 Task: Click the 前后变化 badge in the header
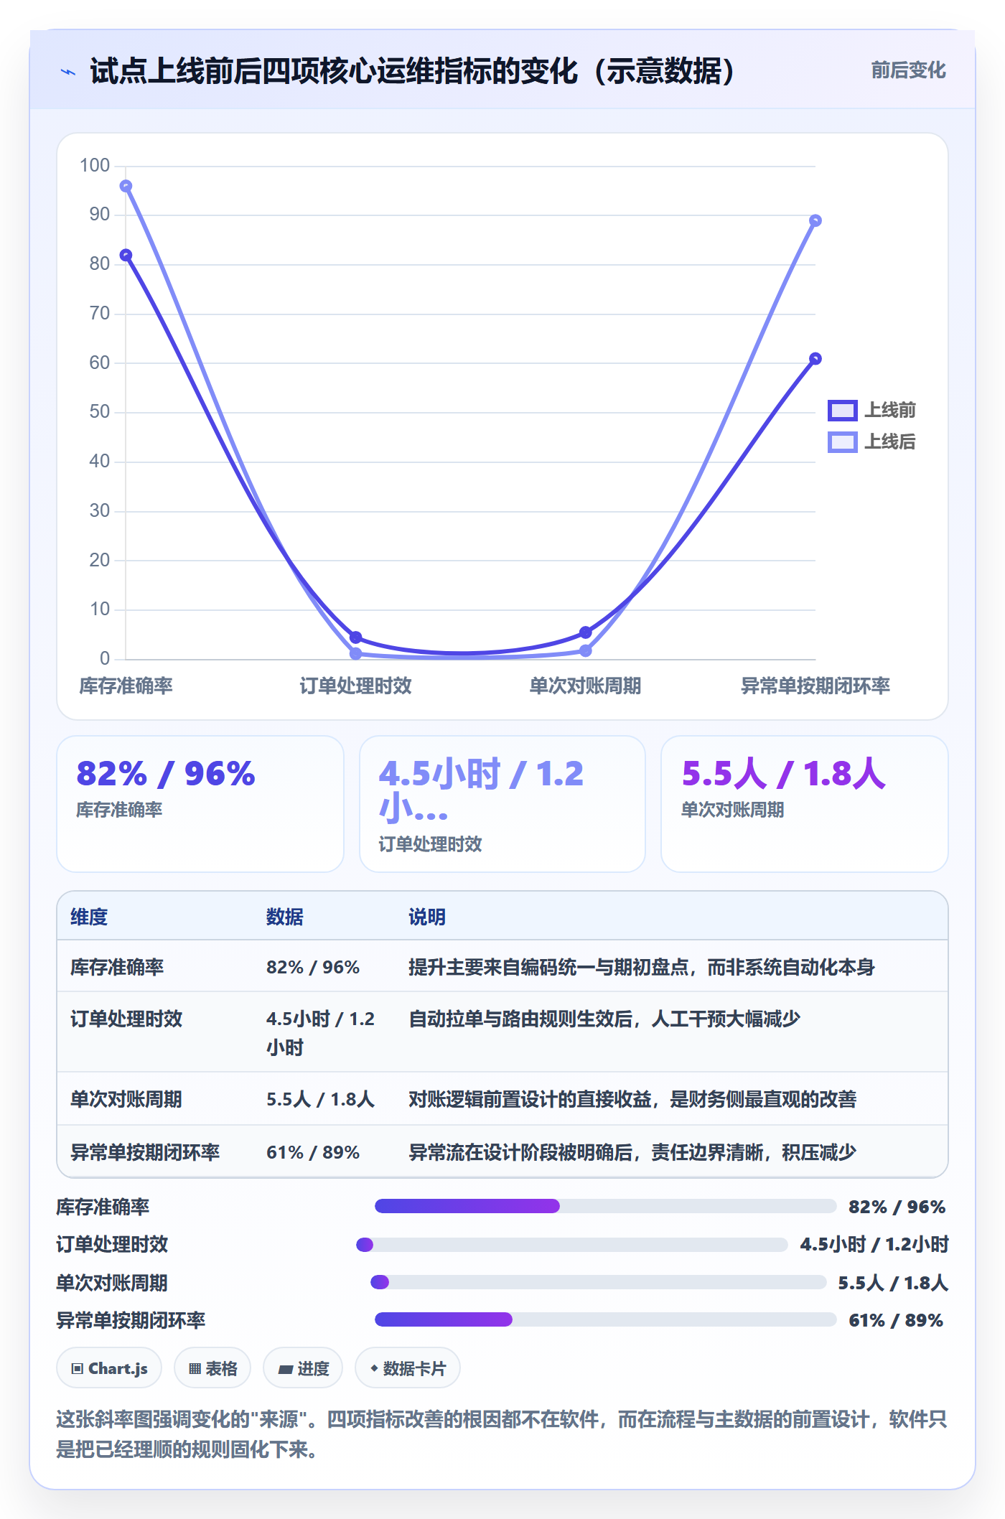908,70
